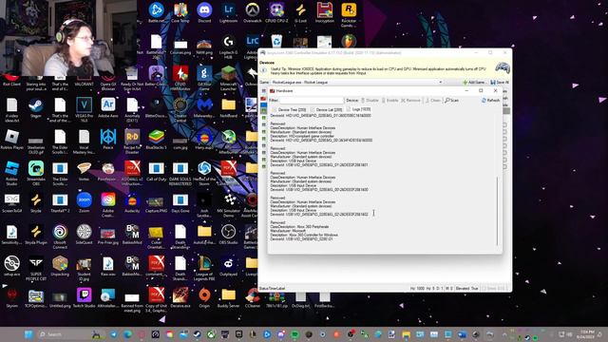Open Peace desktop icon
The width and height of the screenshot is (608, 342).
tap(108, 140)
